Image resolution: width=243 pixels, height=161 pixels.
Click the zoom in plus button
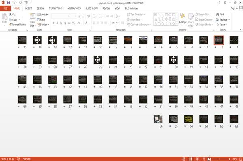click(x=229, y=159)
